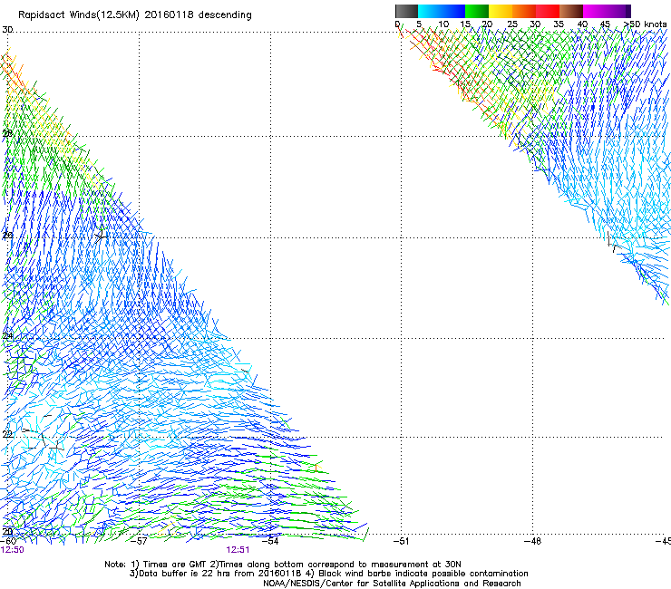
Task: Click the longitude axis label '-57'
Action: [139, 541]
